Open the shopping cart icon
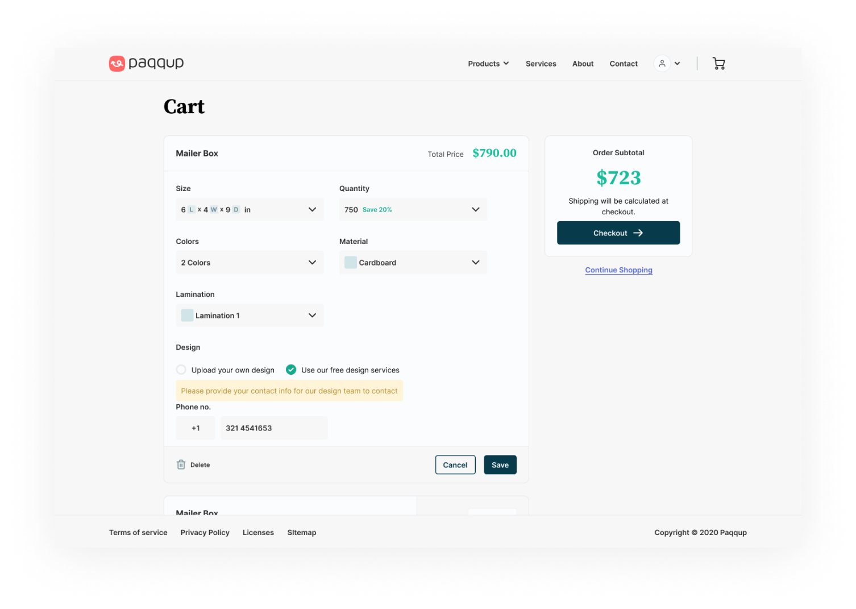The height and width of the screenshot is (609, 856). 718,64
